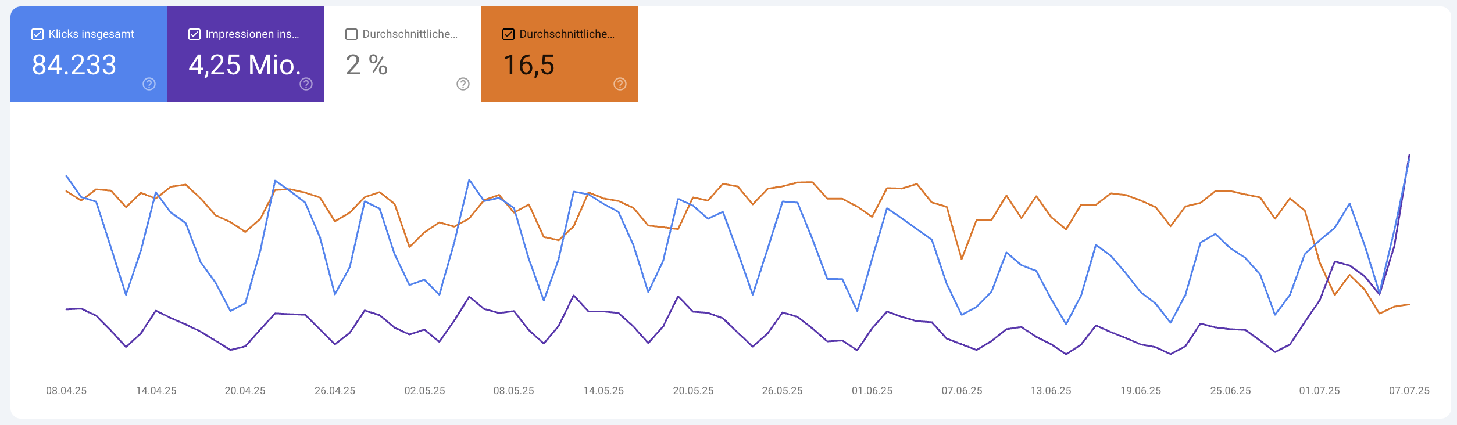1457x425 pixels.
Task: Disable the checkbox in the orange card
Action: 509,34
